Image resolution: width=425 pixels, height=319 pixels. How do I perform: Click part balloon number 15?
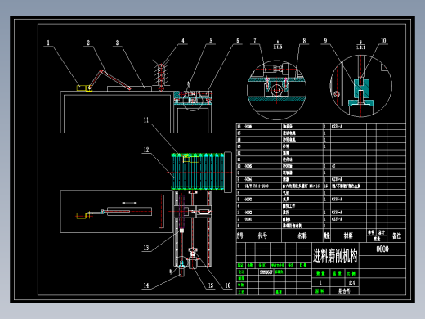211,285
